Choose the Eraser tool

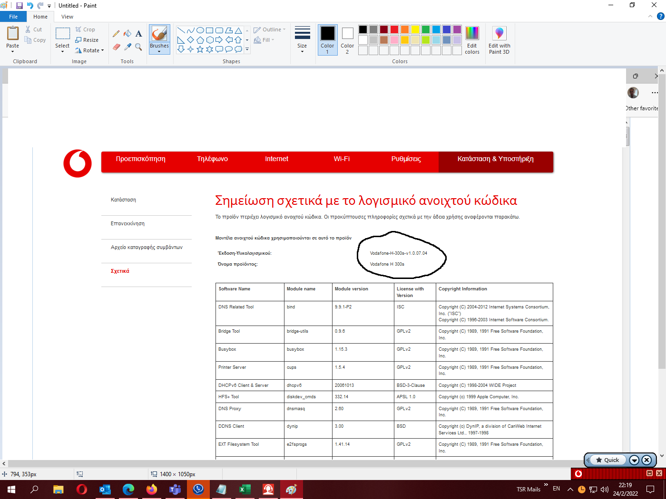pyautogui.click(x=116, y=47)
